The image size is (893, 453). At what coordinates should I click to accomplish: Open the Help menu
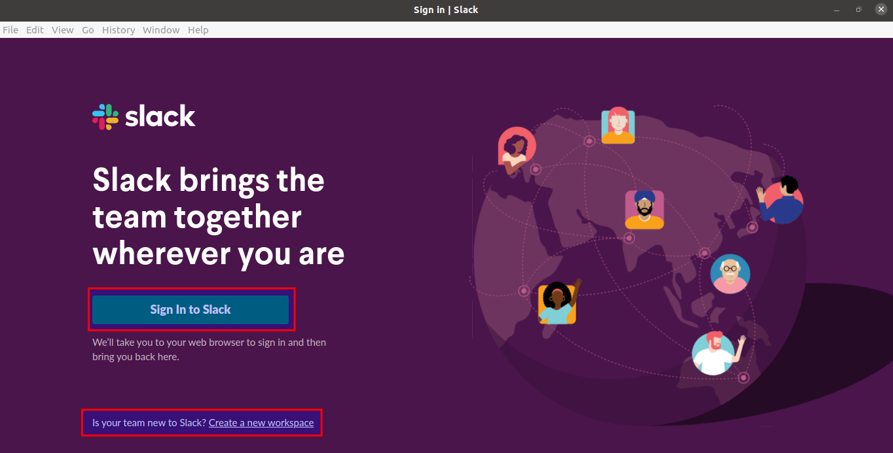click(x=198, y=30)
